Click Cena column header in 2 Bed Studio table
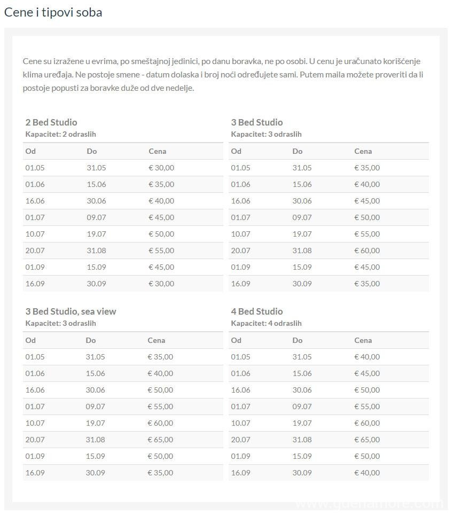 [x=157, y=151]
